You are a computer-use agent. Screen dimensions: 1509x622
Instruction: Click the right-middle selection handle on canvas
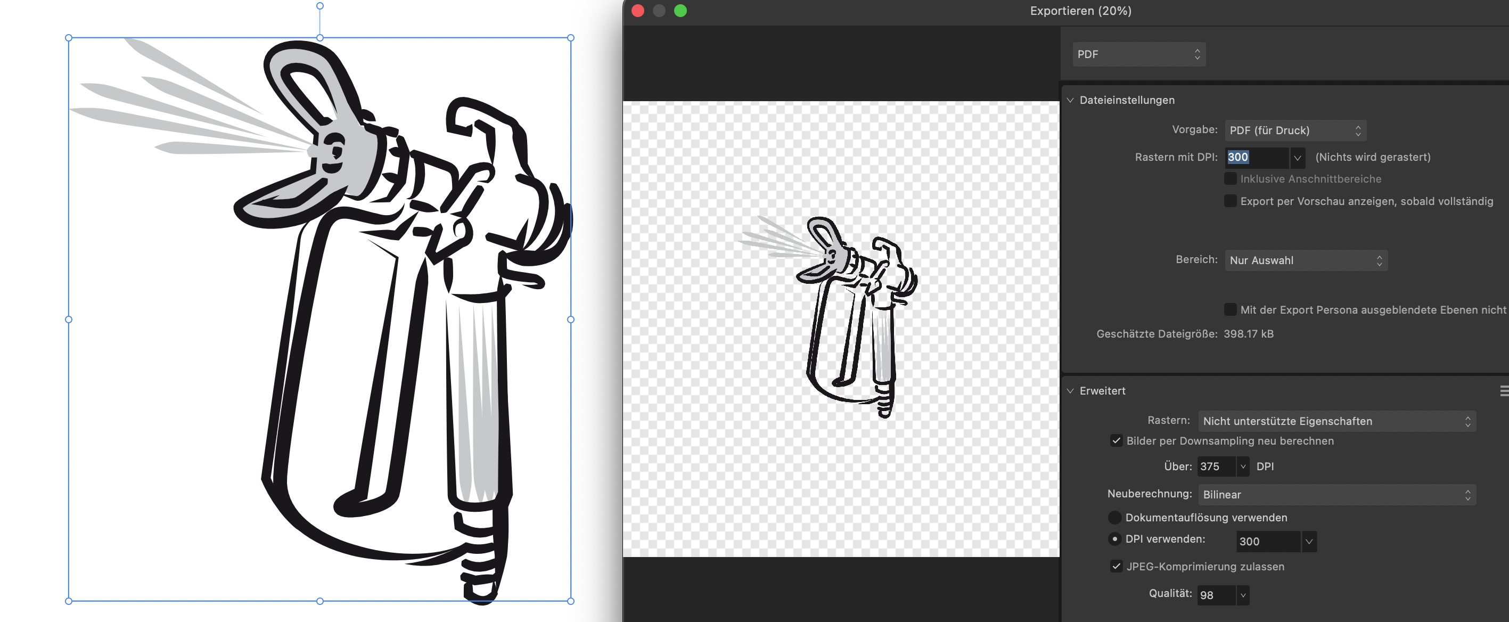571,319
